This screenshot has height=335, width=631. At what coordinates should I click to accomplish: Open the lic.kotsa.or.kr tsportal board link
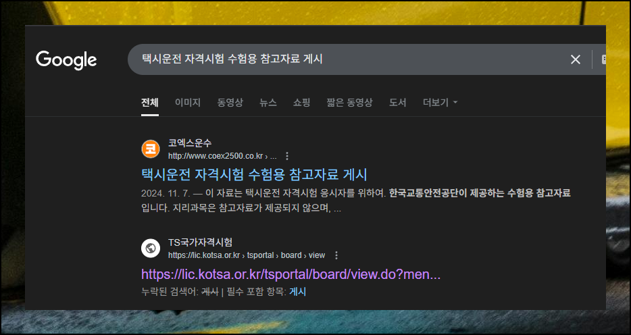pos(291,274)
